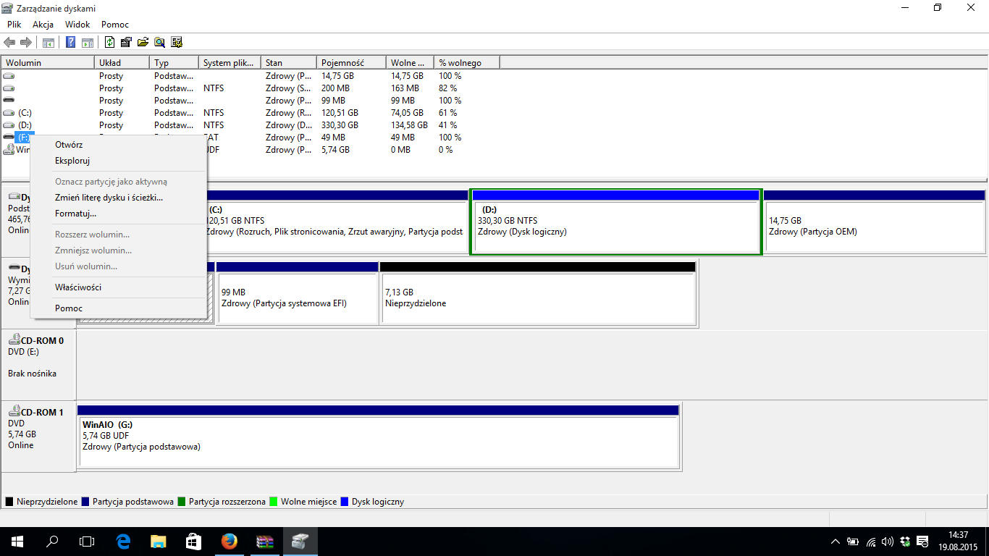Screen dimensions: 989x556
Task: Sort by the Pojemność column header
Action: [352, 63]
